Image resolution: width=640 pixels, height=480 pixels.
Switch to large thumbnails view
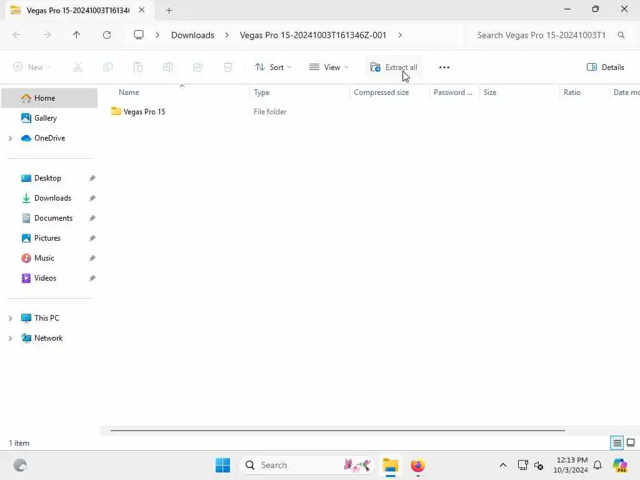tap(631, 443)
